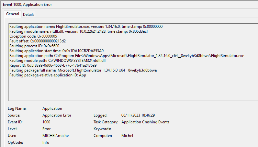Click the 'Faulting package full name' line
This screenshot has width=258, height=147.
tap(83, 70)
